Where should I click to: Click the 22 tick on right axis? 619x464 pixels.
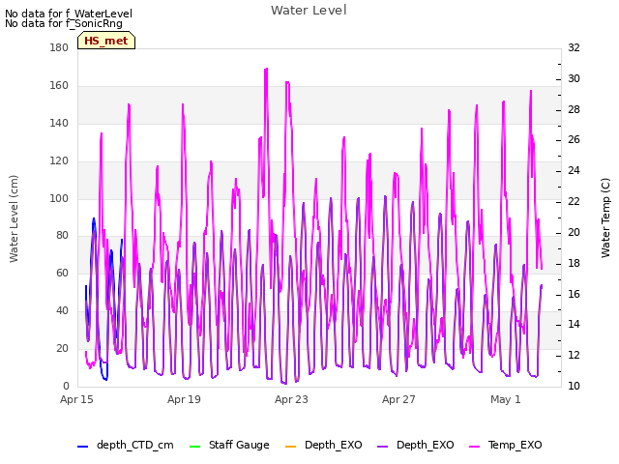pos(574,201)
